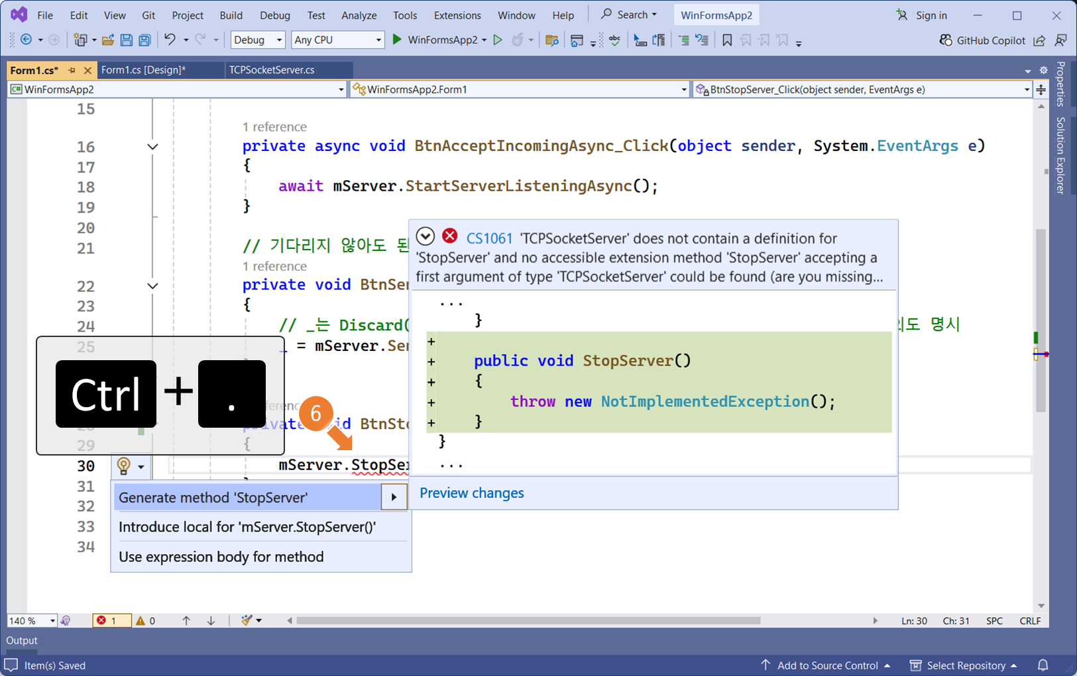Click the editor options gear icon near the tabs
Viewport: 1077px width, 676px height.
(1043, 70)
